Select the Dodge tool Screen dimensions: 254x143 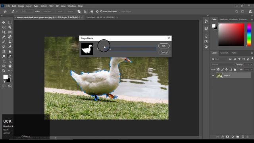pos(4,56)
